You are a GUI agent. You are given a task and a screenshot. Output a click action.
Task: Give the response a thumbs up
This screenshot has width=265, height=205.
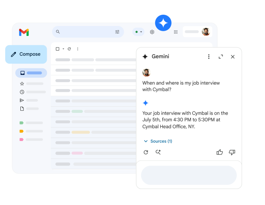(220, 152)
